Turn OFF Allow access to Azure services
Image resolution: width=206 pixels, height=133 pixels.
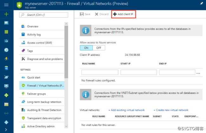pyautogui.click(x=99, y=48)
